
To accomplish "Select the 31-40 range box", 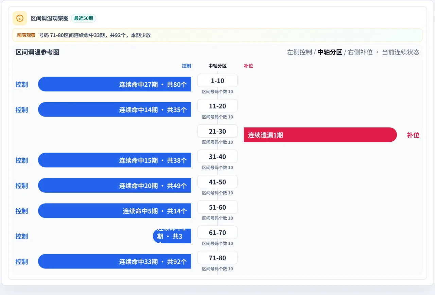I will pos(217,157).
